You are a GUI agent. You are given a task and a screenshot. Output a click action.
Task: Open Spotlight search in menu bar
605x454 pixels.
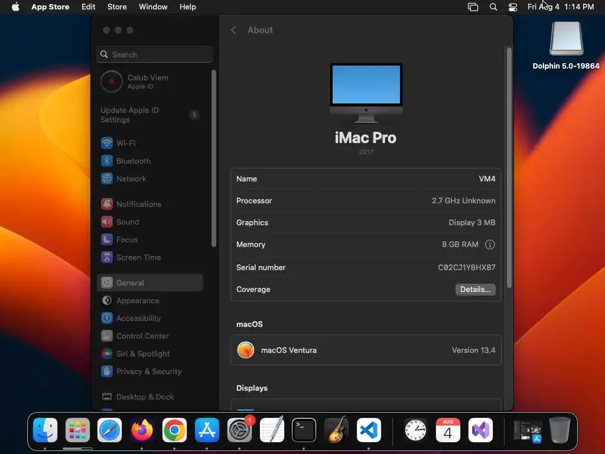click(x=493, y=7)
